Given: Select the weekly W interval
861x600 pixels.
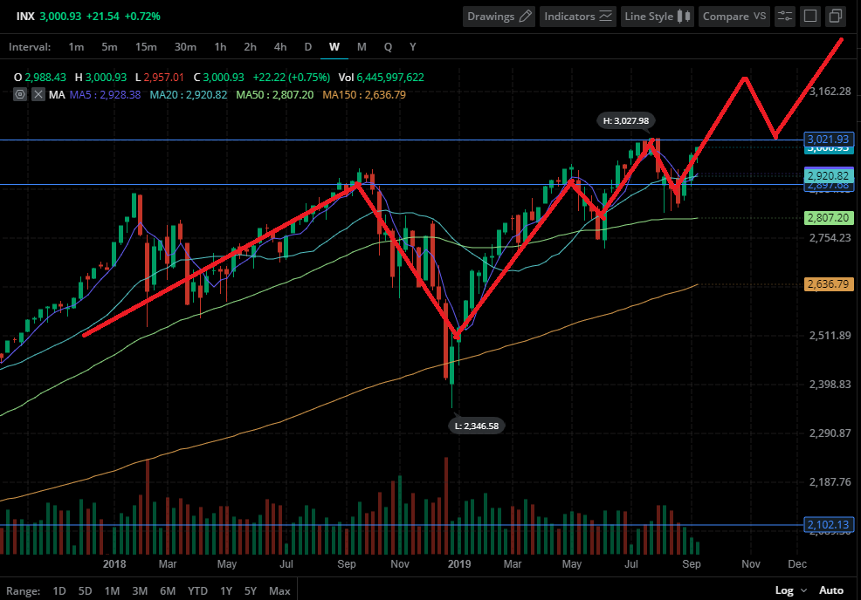Looking at the screenshot, I should [x=334, y=47].
